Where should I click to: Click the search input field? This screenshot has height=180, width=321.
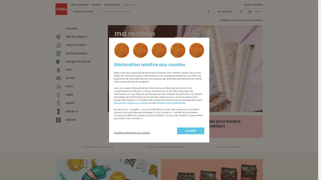154,12
